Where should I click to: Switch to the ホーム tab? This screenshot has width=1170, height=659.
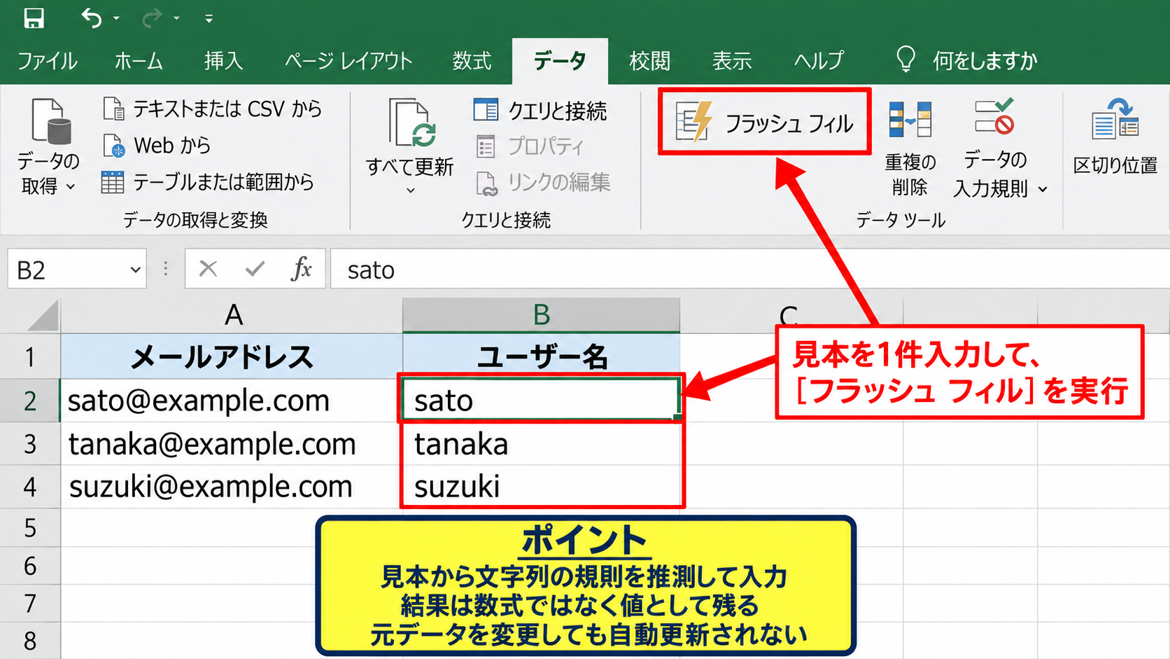click(x=139, y=61)
